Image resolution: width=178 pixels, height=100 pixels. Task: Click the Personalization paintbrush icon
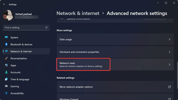[6, 58]
